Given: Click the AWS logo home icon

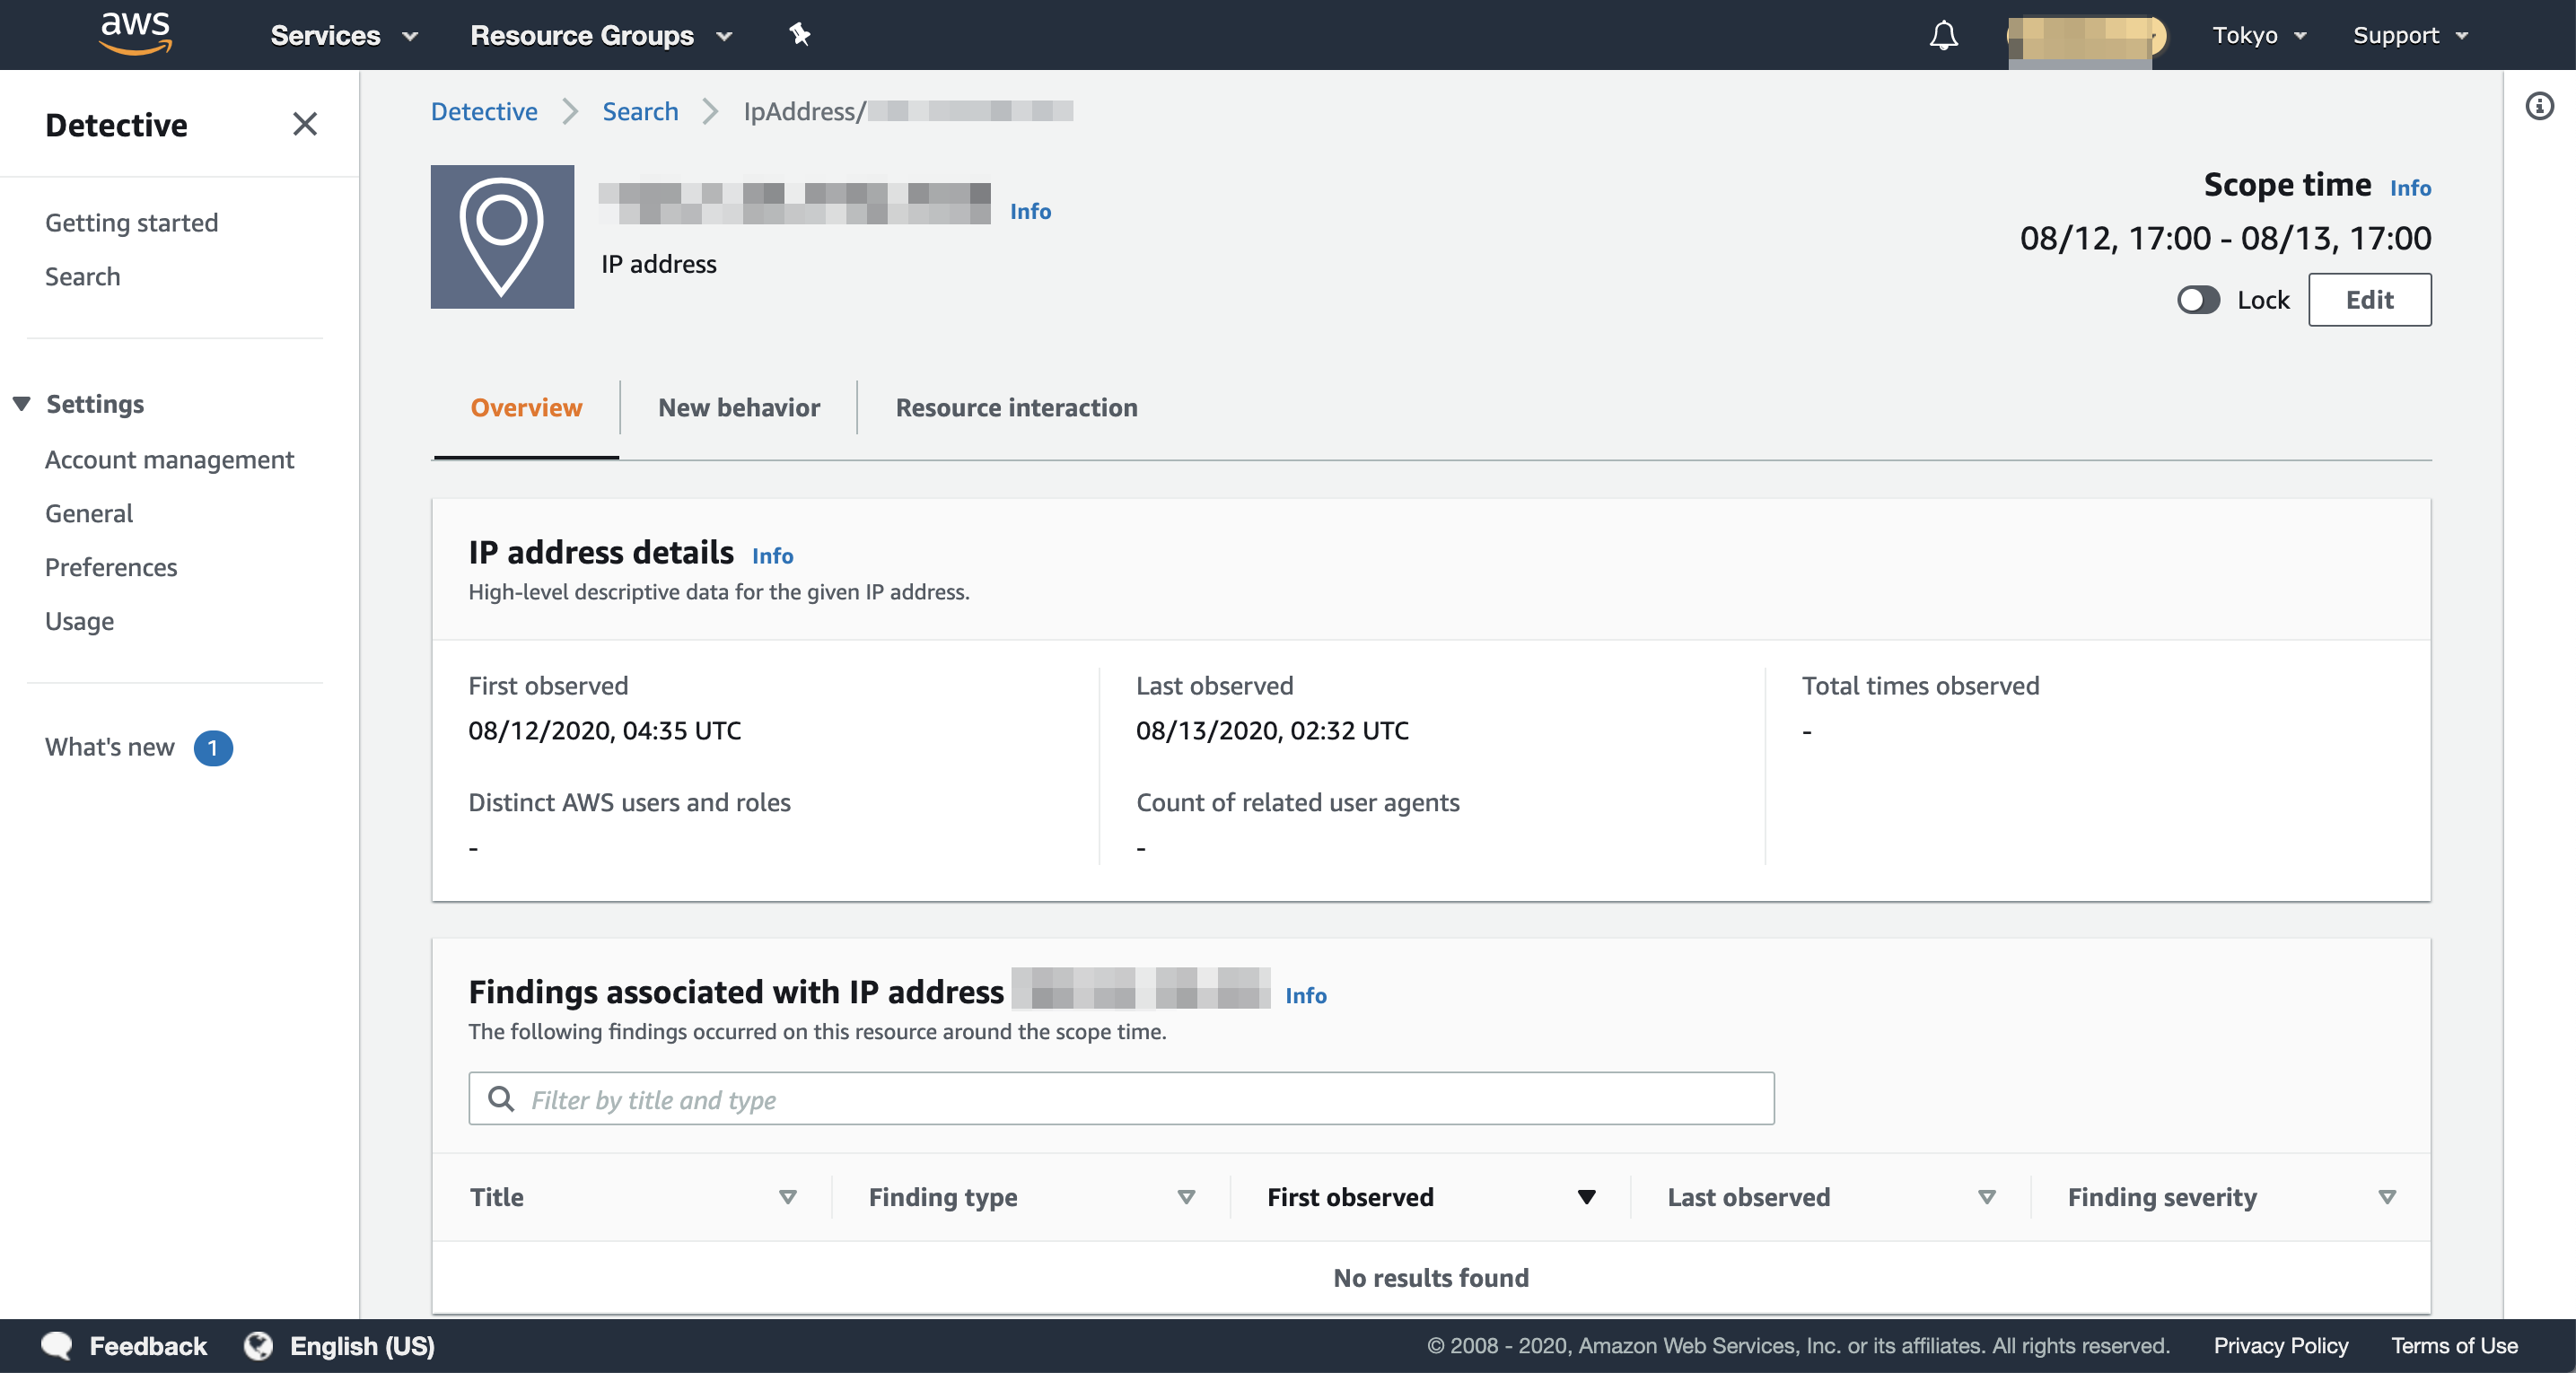Looking at the screenshot, I should click(136, 34).
